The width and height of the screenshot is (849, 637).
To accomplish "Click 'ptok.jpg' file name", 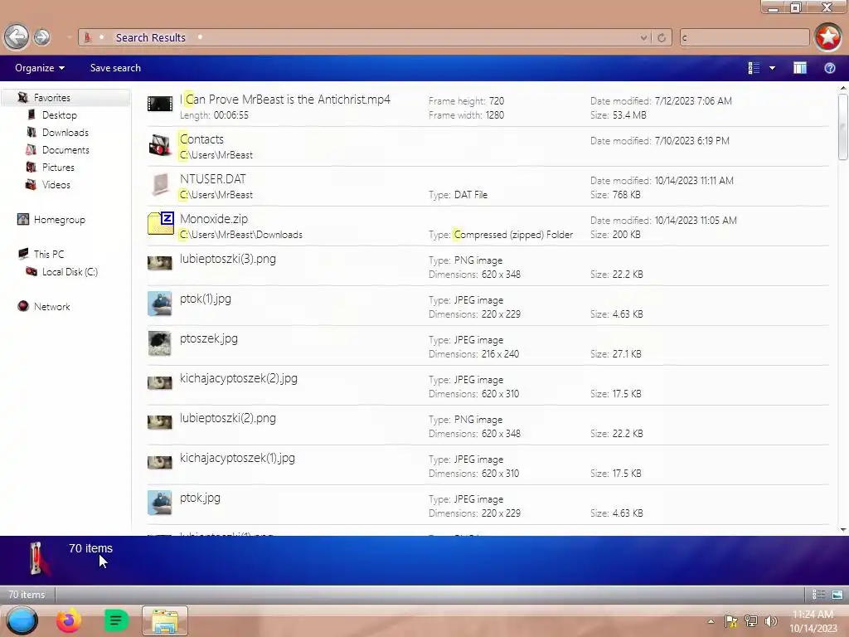I will tap(201, 498).
